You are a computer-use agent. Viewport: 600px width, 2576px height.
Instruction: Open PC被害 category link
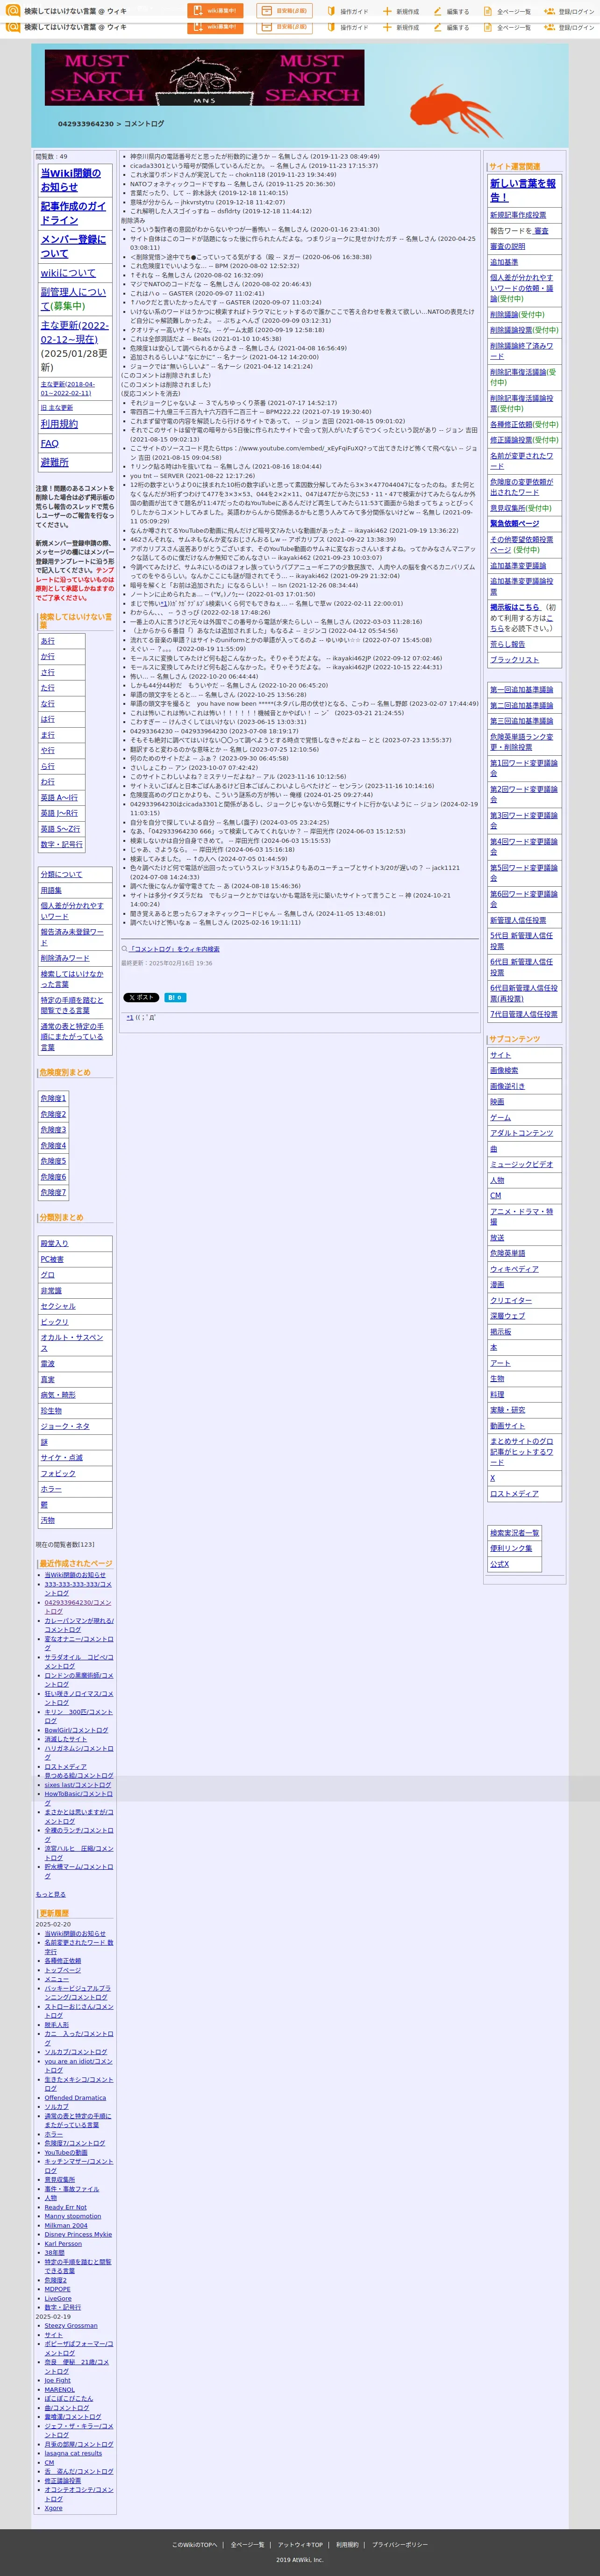tap(52, 1259)
